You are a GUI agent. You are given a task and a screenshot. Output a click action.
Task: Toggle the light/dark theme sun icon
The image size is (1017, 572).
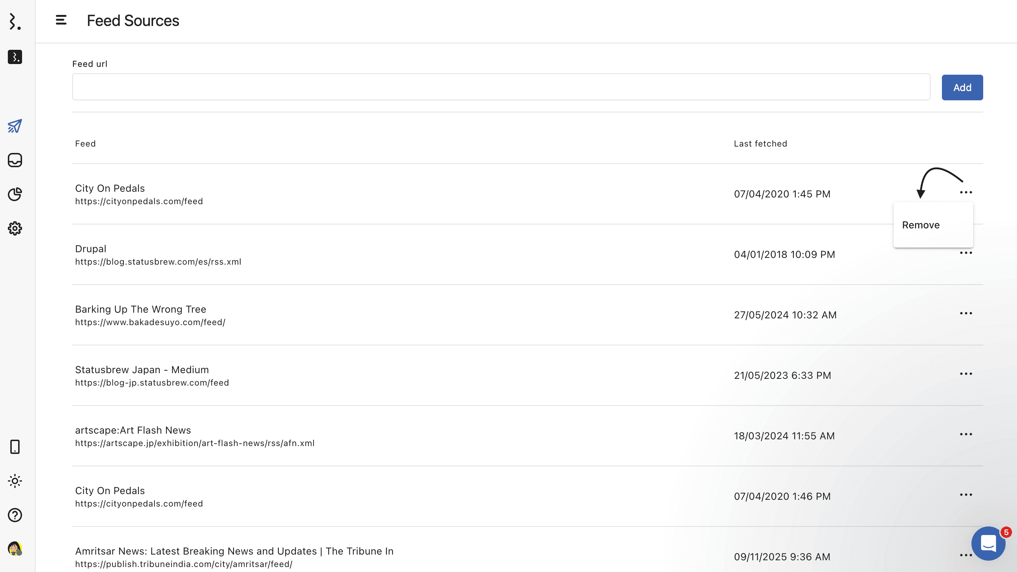[15, 481]
